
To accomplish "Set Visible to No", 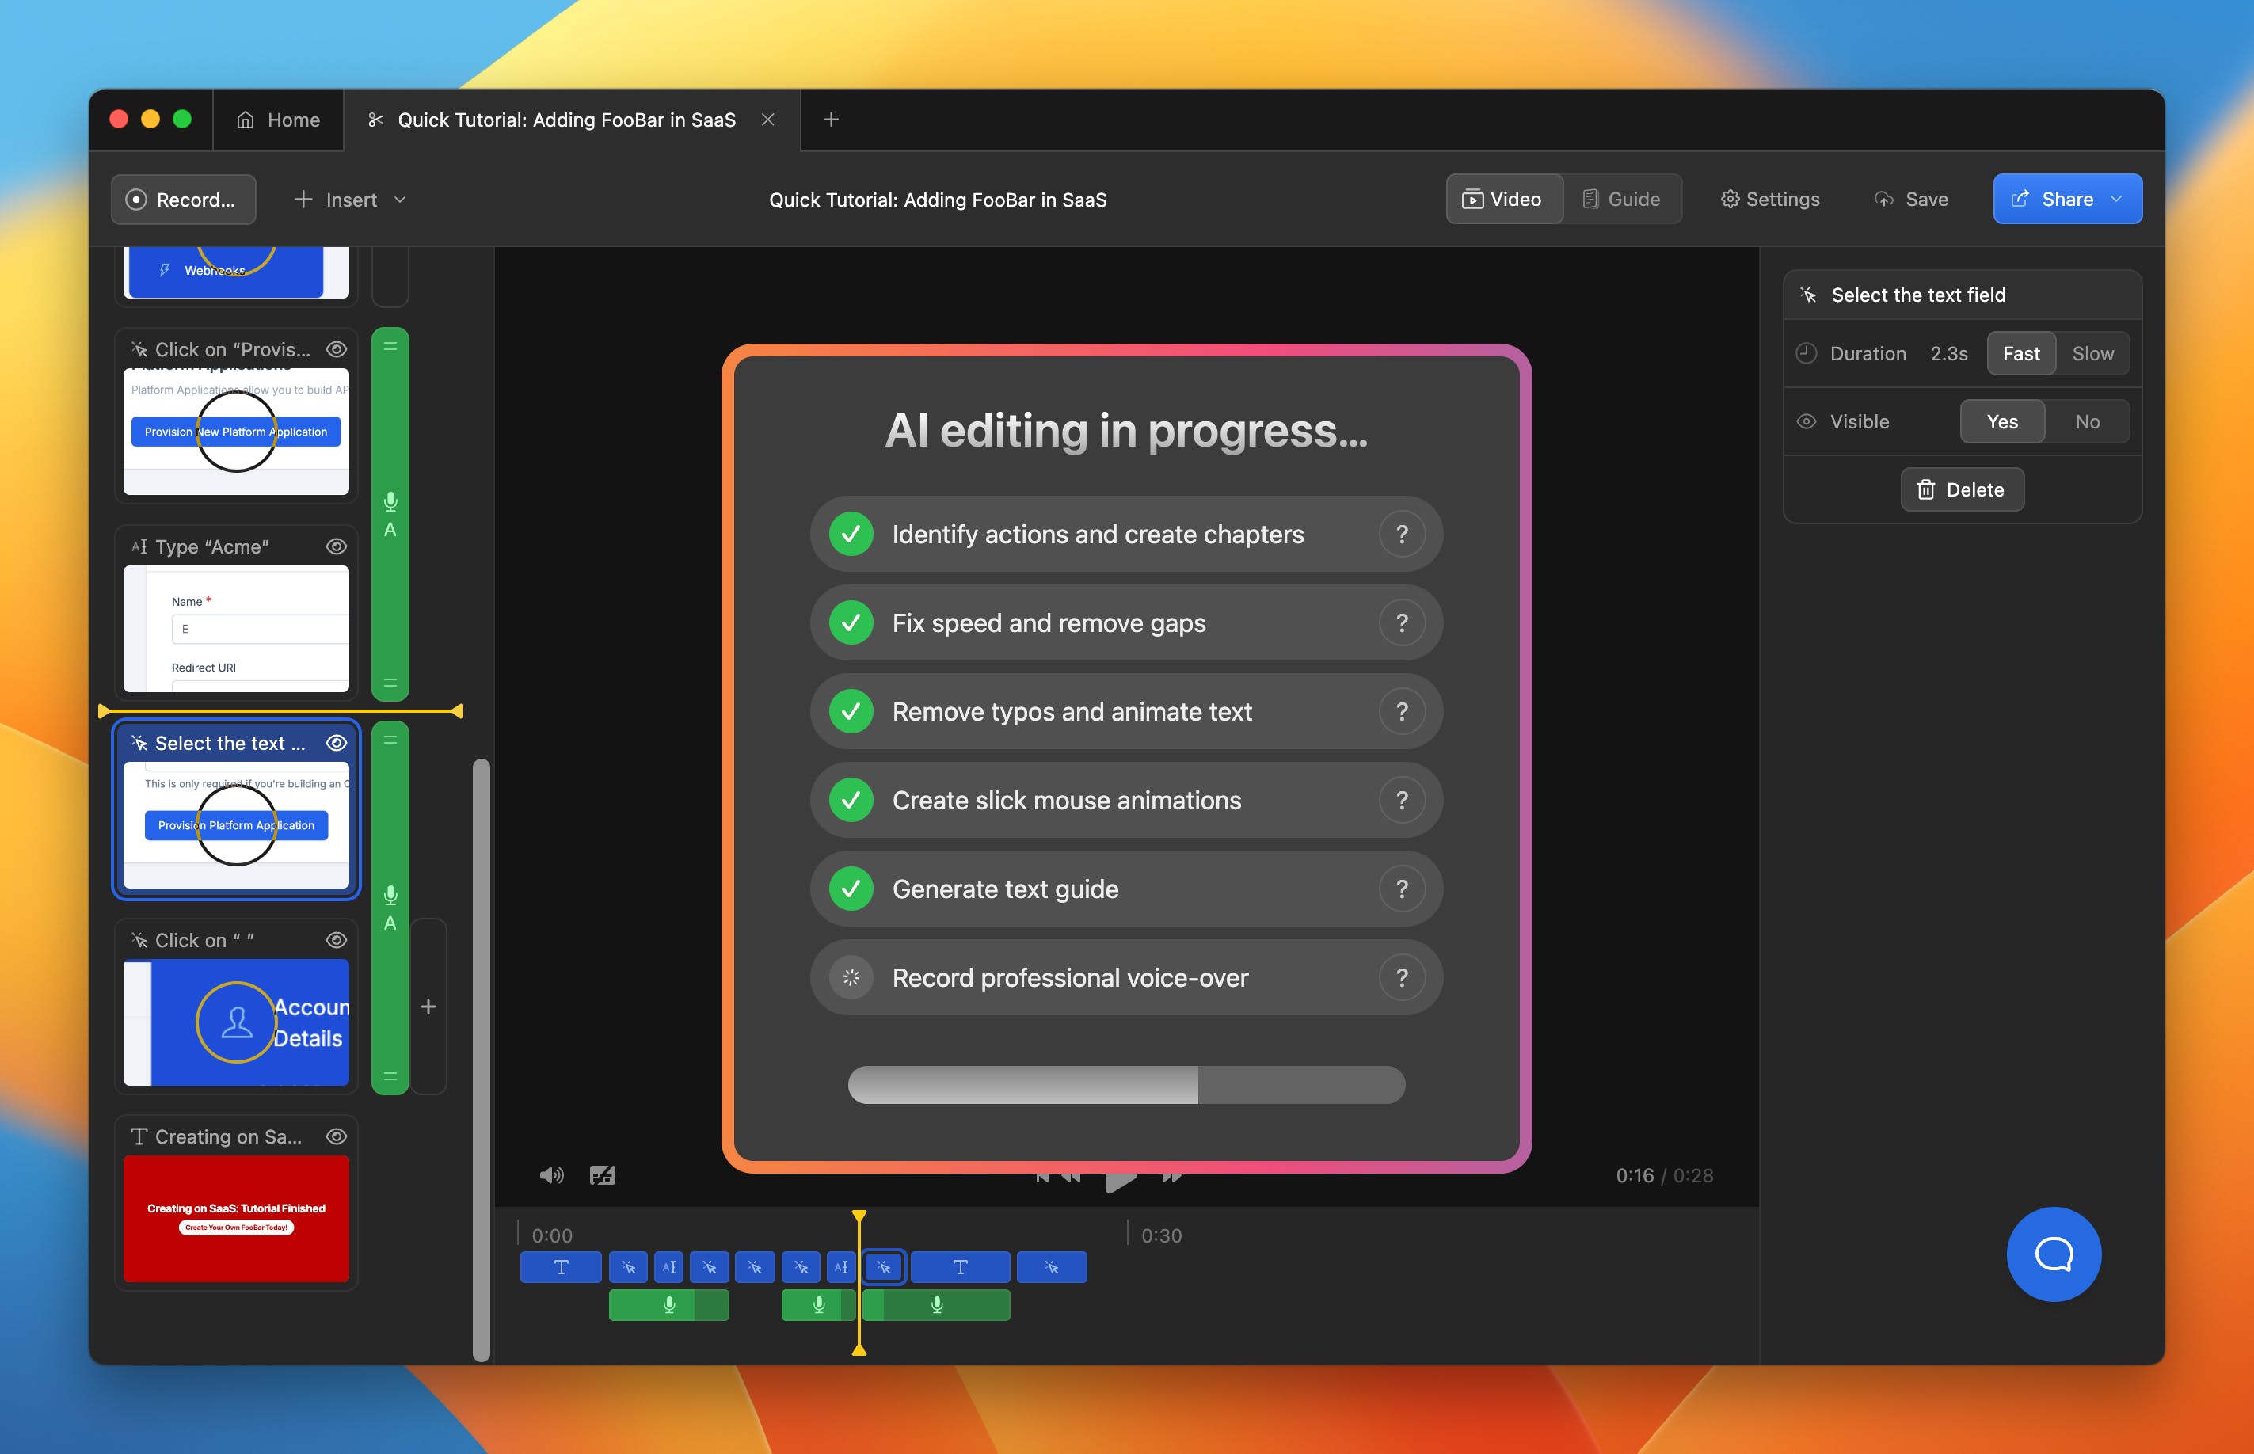I will point(2087,422).
